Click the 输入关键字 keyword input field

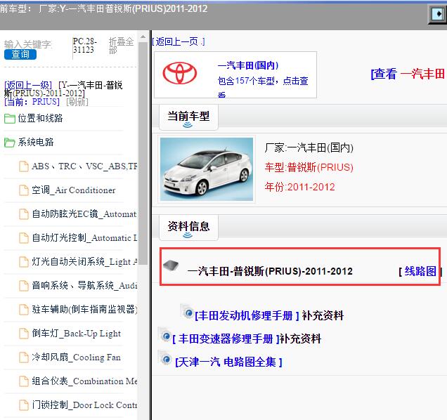[x=27, y=44]
